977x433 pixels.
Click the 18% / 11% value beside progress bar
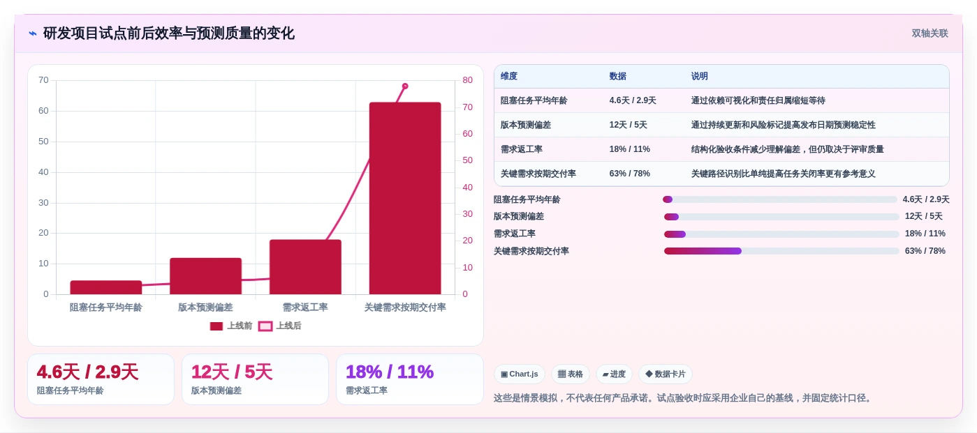click(x=925, y=234)
